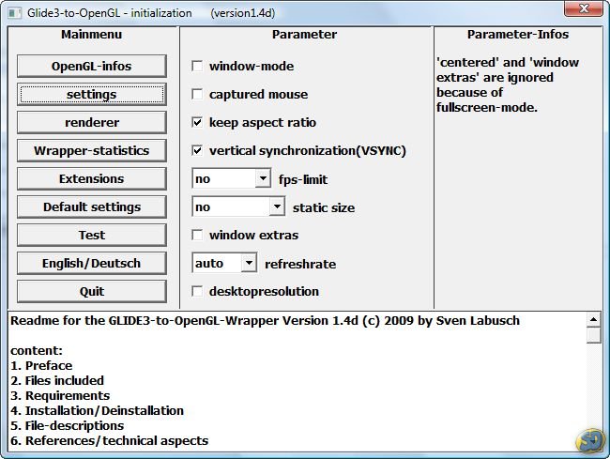Enable the window extras checkbox
The height and width of the screenshot is (459, 610).
pyautogui.click(x=197, y=235)
